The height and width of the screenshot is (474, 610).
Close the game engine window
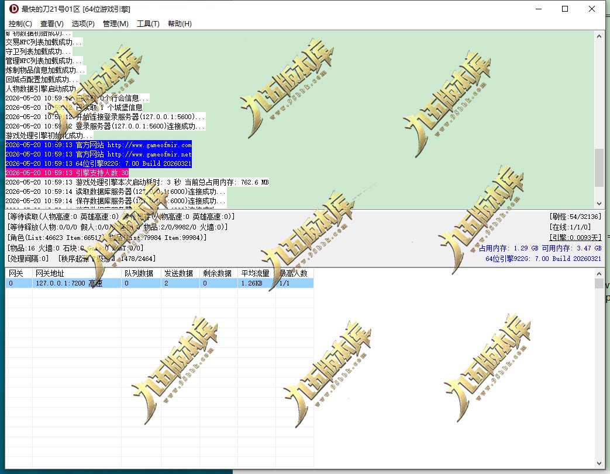pyautogui.click(x=592, y=9)
